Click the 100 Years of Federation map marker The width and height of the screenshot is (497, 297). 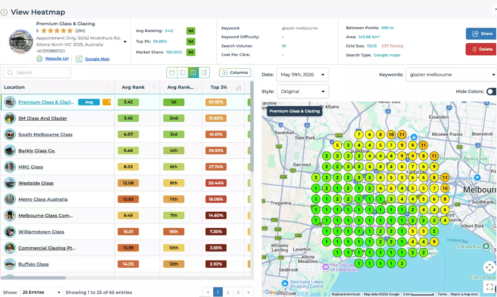click(x=325, y=267)
